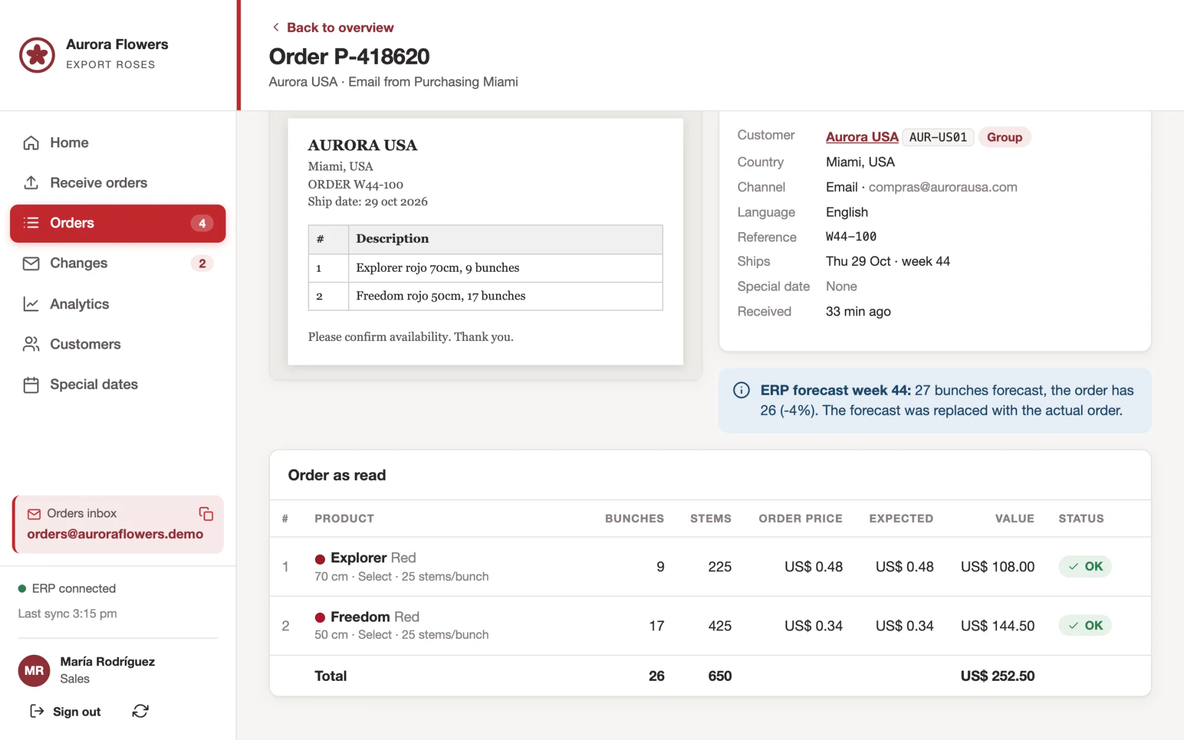Open the Changes section
The image size is (1184, 740).
point(118,263)
